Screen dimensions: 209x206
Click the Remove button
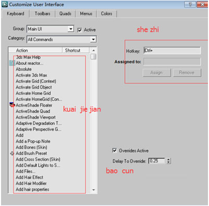click(187, 72)
